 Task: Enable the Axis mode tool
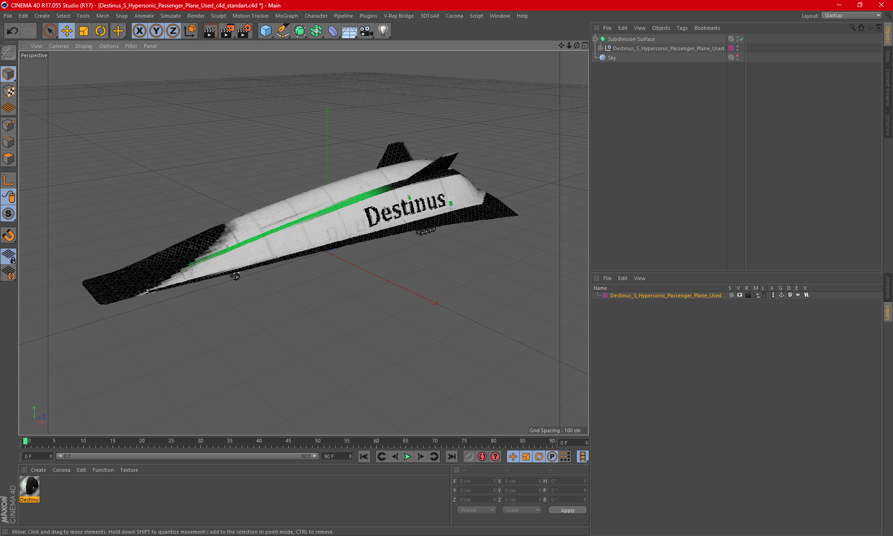point(8,180)
